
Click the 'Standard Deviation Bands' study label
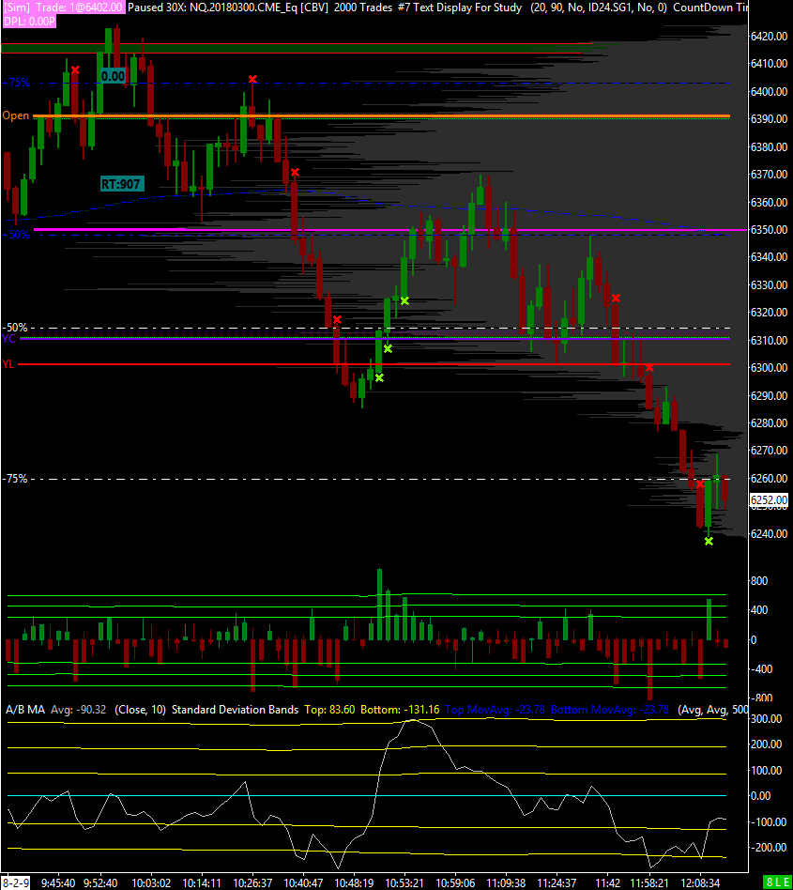[x=235, y=710]
